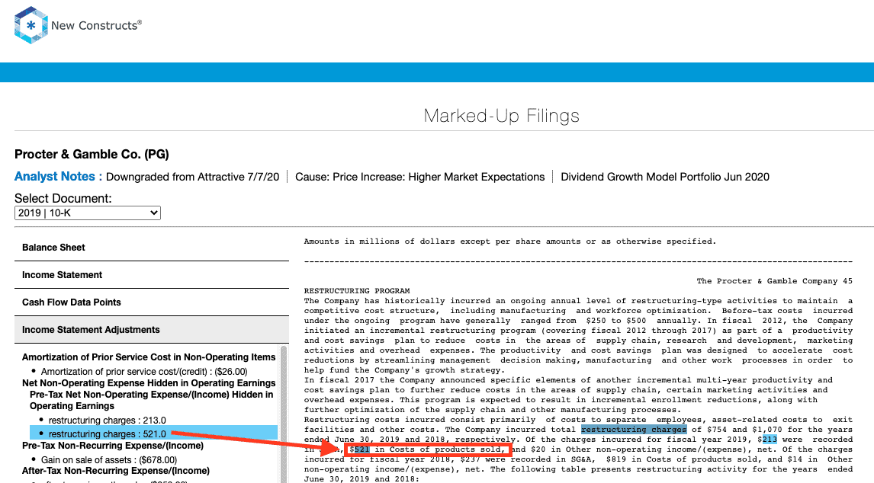Click the RESTRUCTURING PROGRAM heading in the filing
This screenshot has height=483, width=874.
click(357, 291)
